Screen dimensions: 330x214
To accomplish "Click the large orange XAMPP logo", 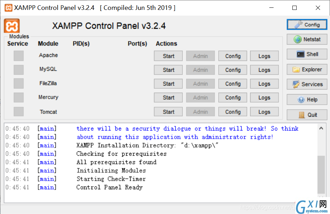I will coord(12,26).
